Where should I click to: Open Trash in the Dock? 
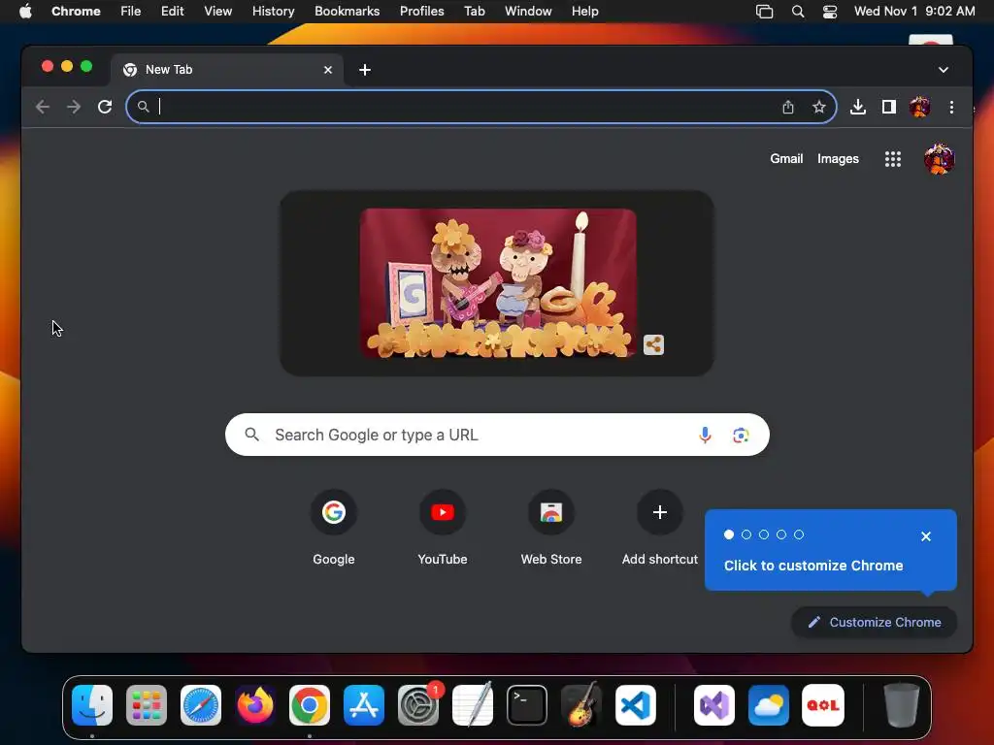901,705
